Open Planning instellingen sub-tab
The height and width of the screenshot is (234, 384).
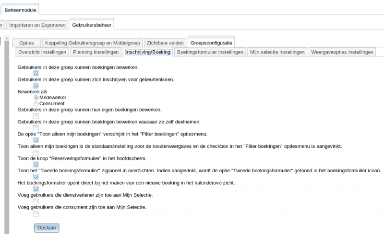pos(96,52)
